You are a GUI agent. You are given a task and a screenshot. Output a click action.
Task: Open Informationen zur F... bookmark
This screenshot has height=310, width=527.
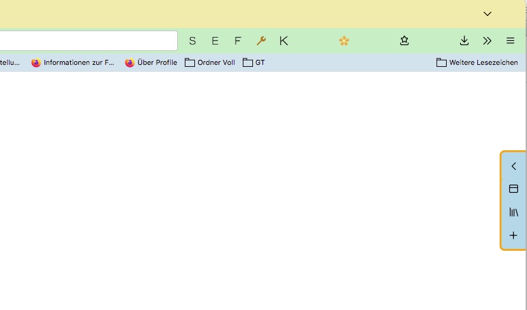point(73,62)
